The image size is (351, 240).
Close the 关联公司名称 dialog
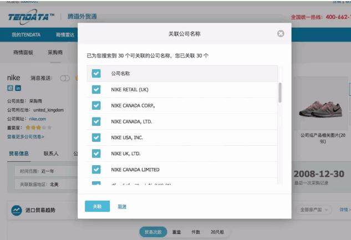click(x=281, y=34)
